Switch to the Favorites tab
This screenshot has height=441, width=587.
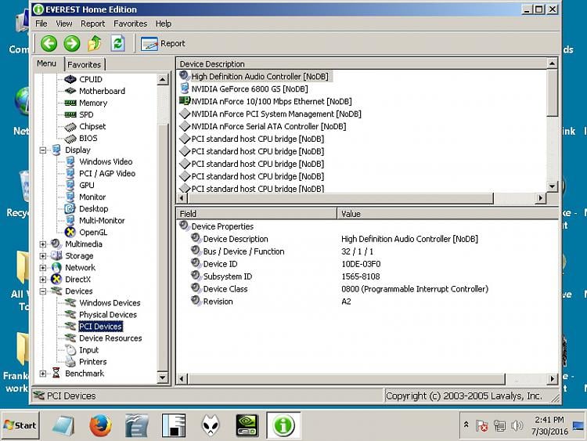coord(85,64)
